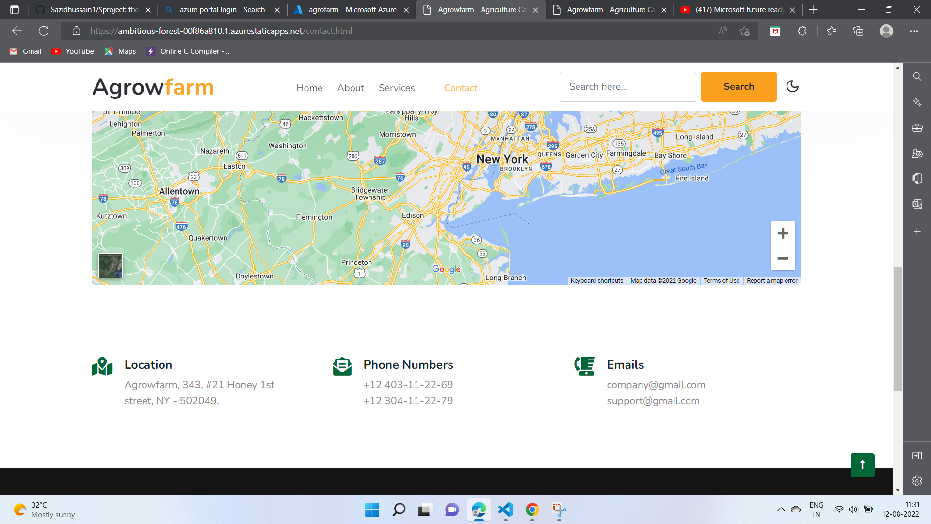Open taskbar Search magnifier
Screen dimensions: 931x524
[399, 509]
